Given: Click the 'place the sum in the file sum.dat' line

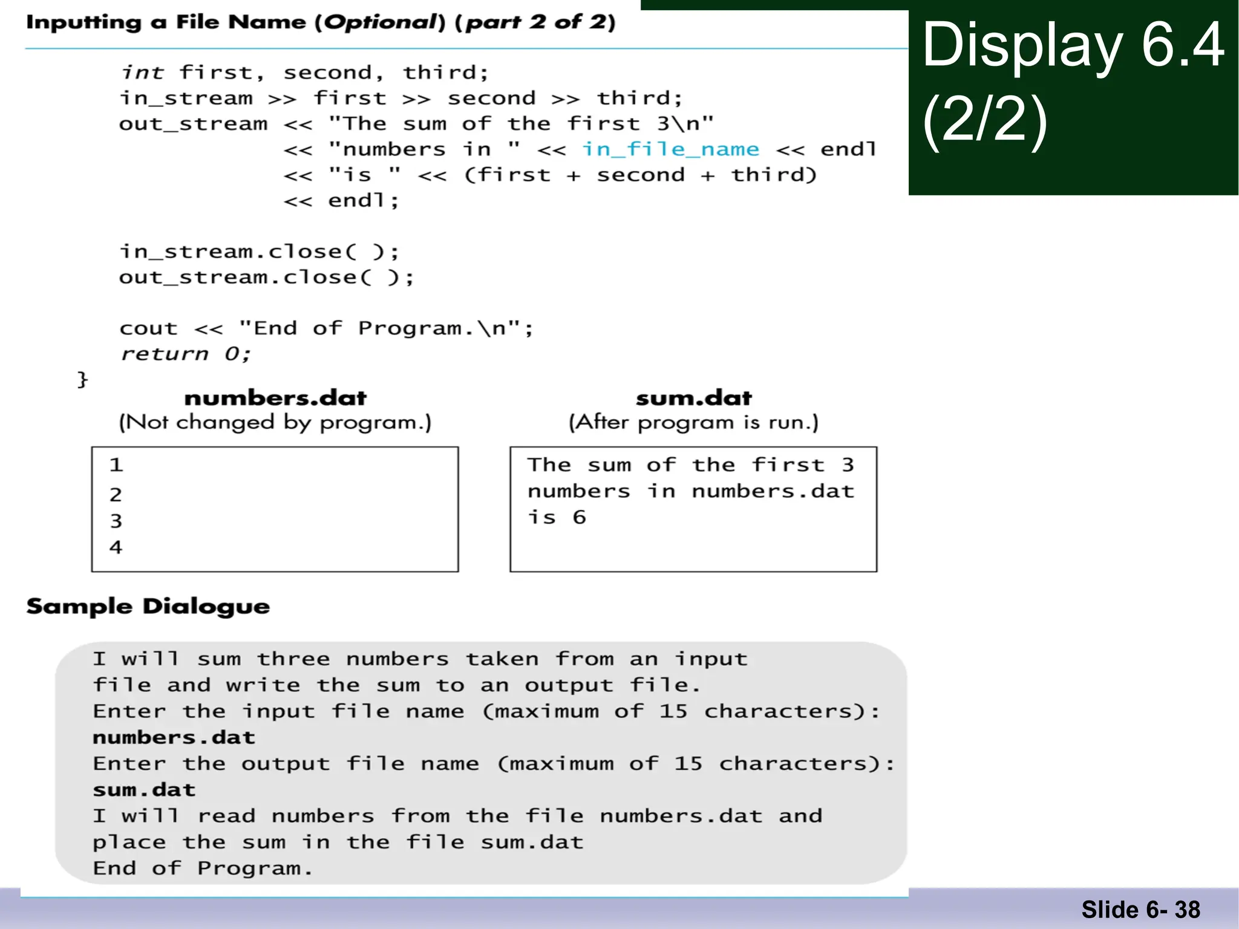Looking at the screenshot, I should point(338,843).
